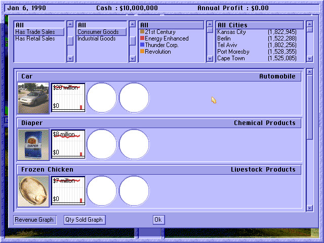Click the goods type list scrollbar thumb
The height and width of the screenshot is (243, 324).
(x=132, y=41)
